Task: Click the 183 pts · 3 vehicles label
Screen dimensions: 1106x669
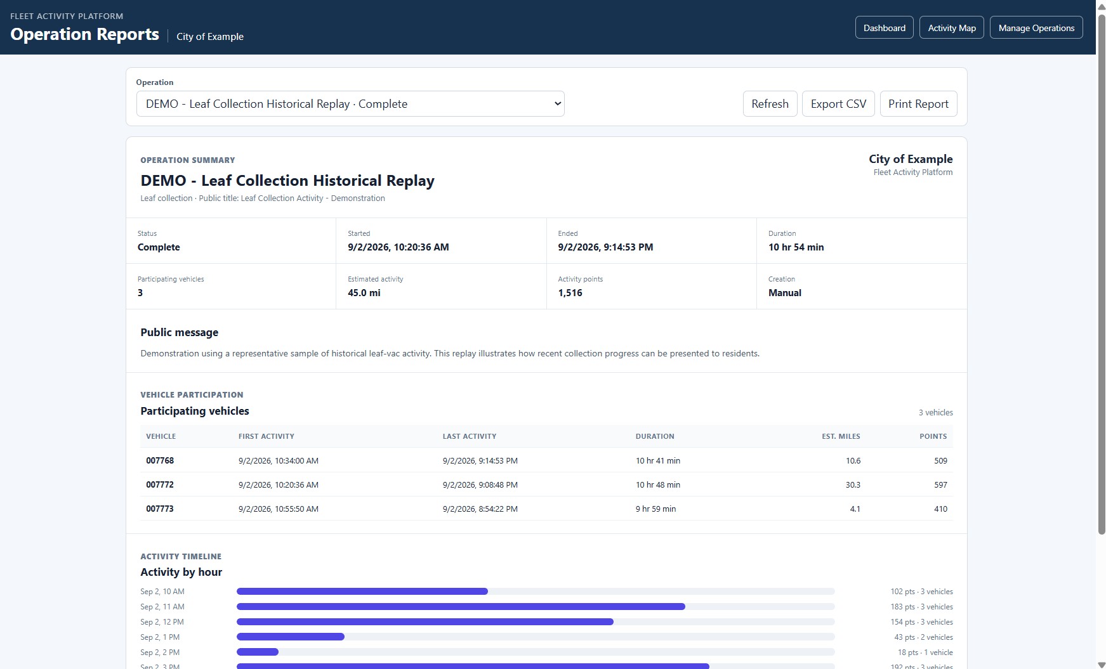Action: click(921, 607)
